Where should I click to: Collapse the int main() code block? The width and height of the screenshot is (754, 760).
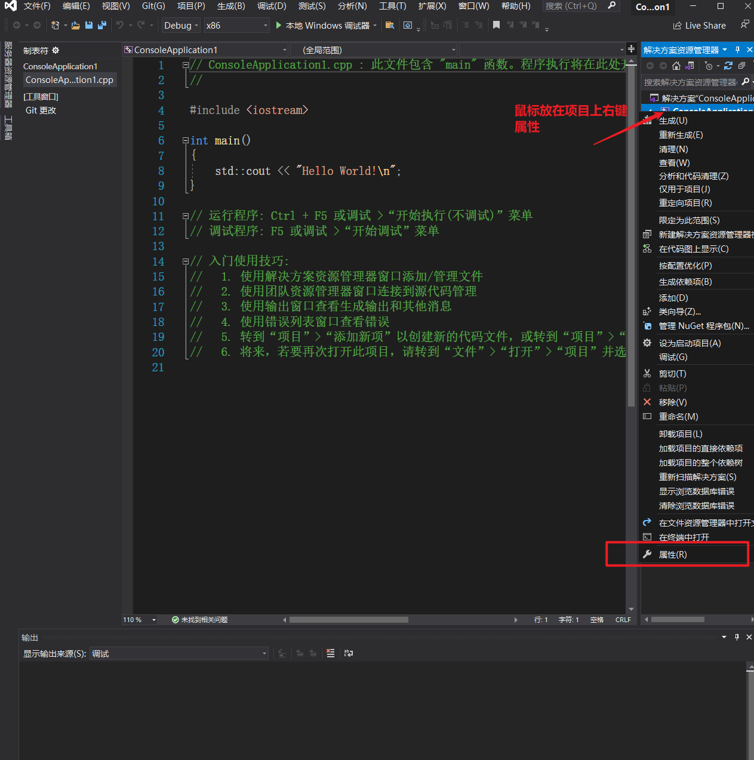pos(186,140)
